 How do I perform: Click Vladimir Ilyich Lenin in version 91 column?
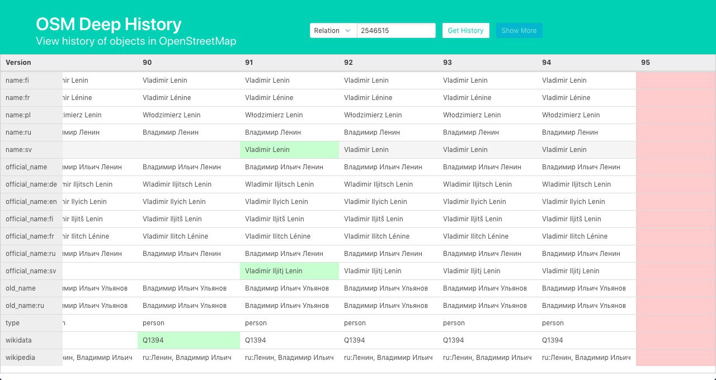point(276,202)
